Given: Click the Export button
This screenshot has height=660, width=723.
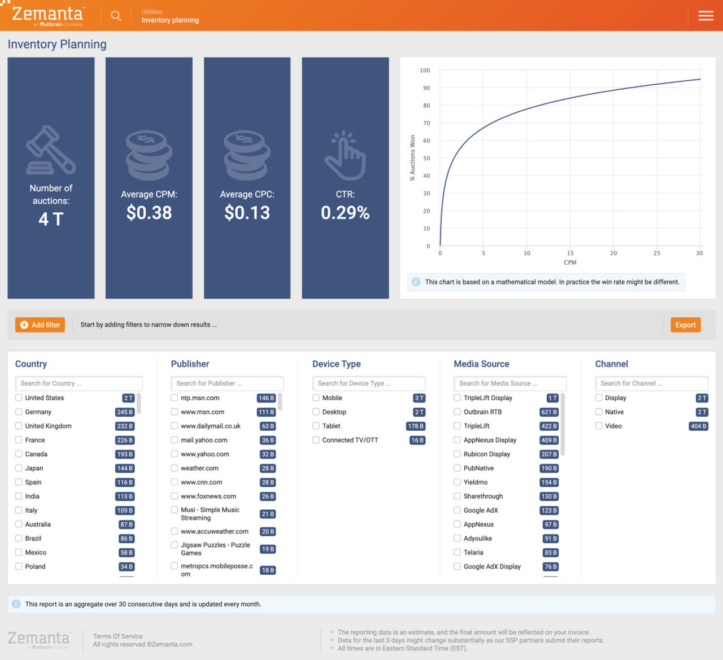Looking at the screenshot, I should pyautogui.click(x=685, y=325).
